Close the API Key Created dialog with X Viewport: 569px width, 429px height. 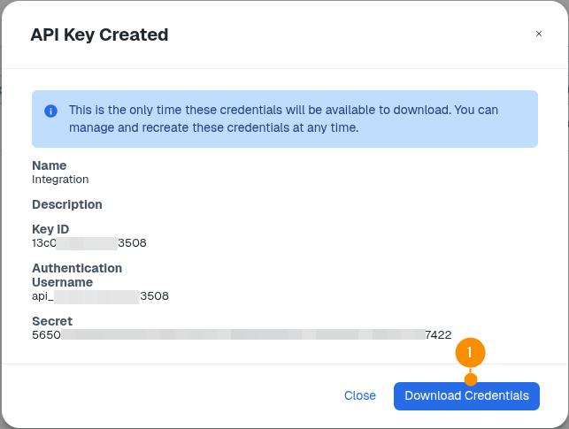pyautogui.click(x=538, y=34)
